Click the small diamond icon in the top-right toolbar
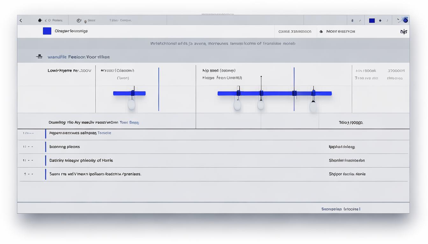 click(x=380, y=21)
